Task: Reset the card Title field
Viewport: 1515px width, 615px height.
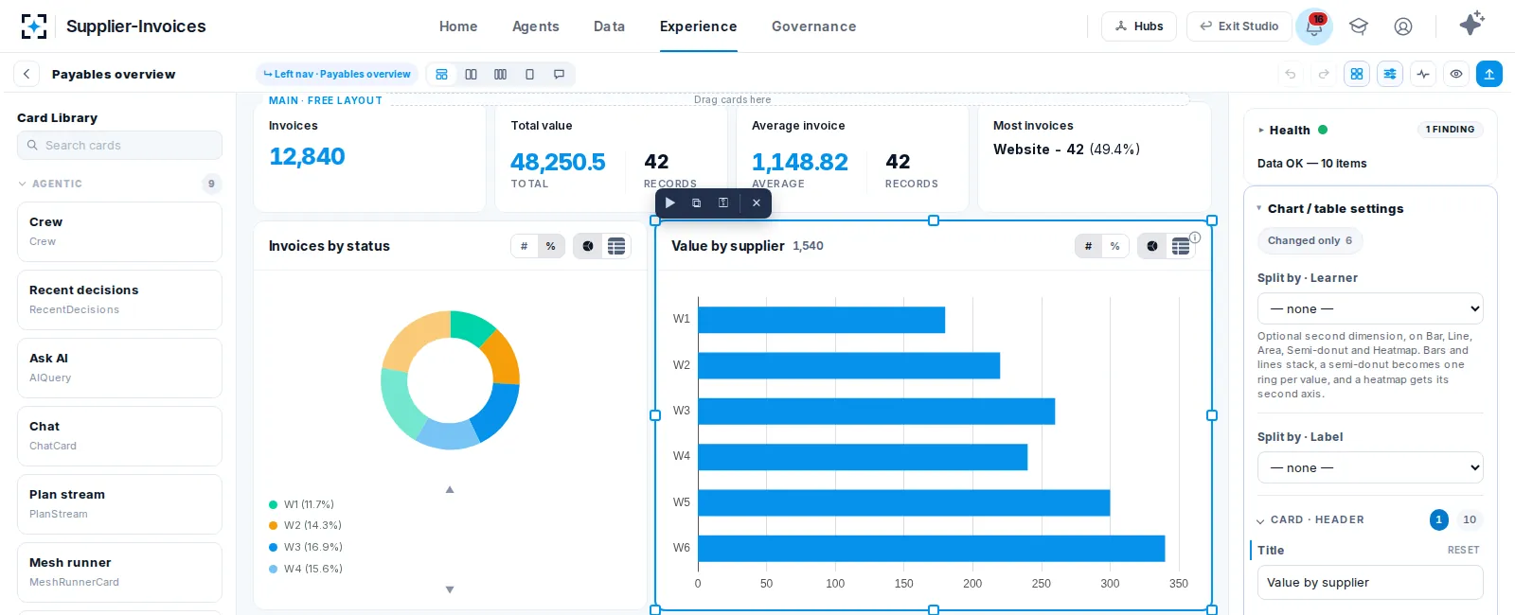Action: 1463,550
